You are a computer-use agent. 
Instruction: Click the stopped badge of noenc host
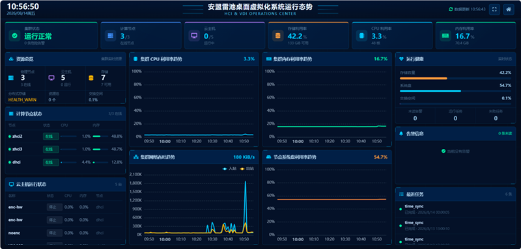(x=55, y=233)
